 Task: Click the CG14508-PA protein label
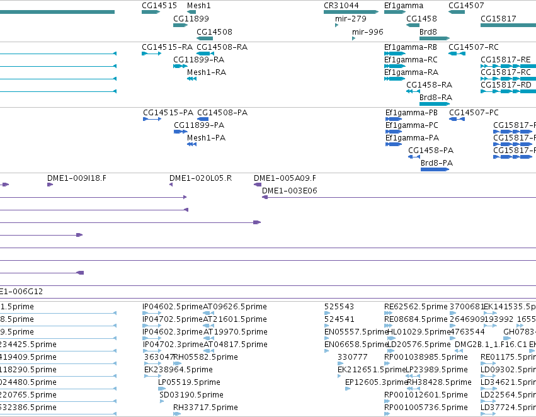point(222,113)
